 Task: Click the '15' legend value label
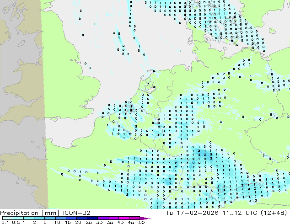pyautogui.click(x=68, y=222)
